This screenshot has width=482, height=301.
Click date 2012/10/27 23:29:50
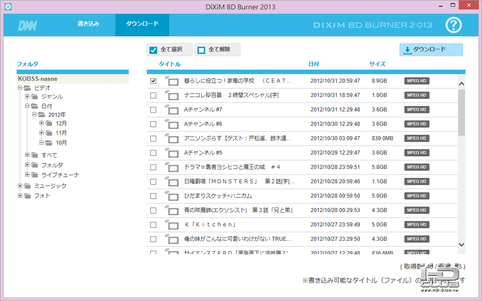point(335,239)
